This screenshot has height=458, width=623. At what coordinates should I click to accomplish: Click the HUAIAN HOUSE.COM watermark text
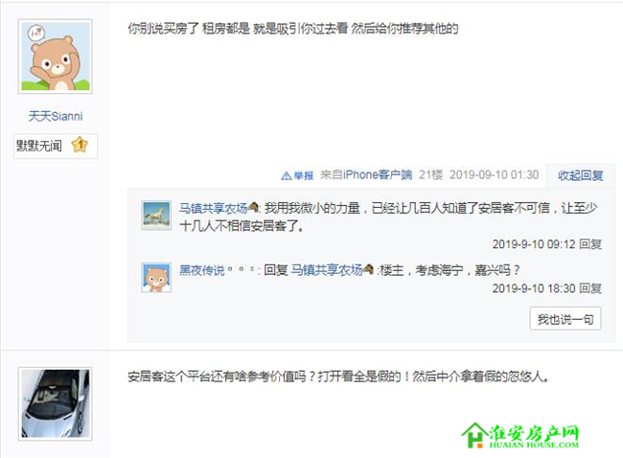click(x=534, y=445)
